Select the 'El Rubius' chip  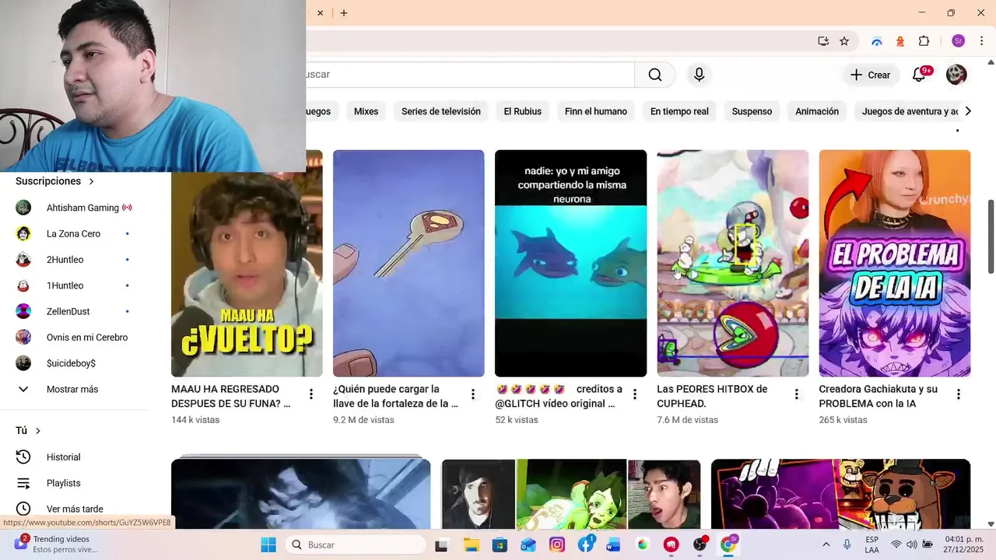(522, 111)
